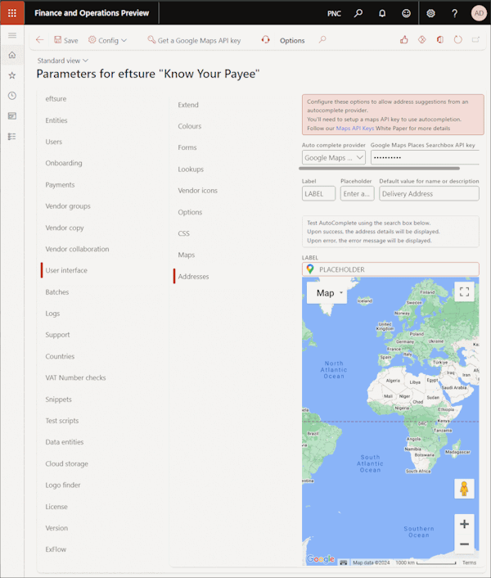This screenshot has height=578, width=491.
Task: Click the Street View pegman
Action: 464,489
